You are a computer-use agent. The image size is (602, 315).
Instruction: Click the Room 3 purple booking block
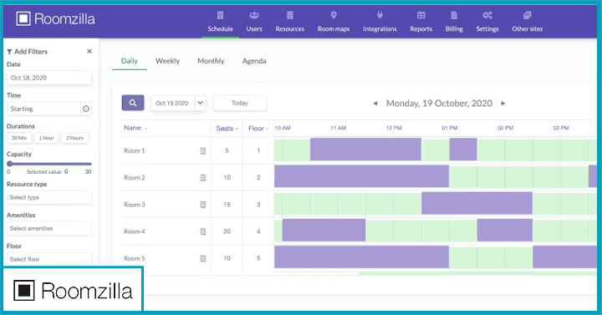(x=477, y=203)
